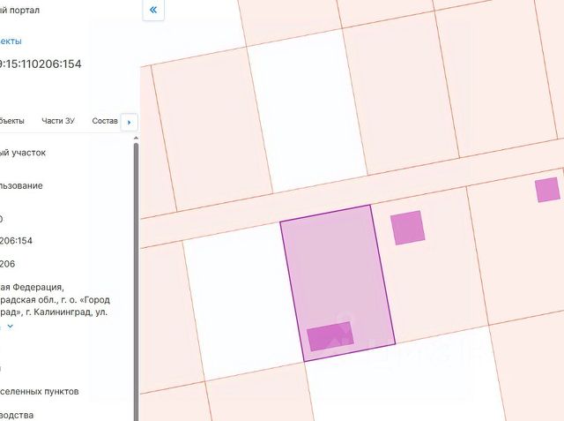Select the purple building near the map's right edge
The image size is (564, 421).
coord(547,190)
